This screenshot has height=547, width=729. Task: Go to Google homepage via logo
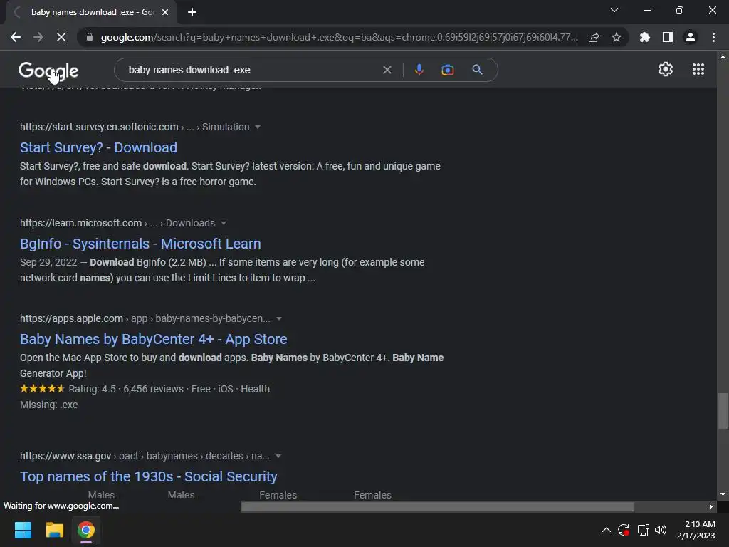(x=48, y=71)
